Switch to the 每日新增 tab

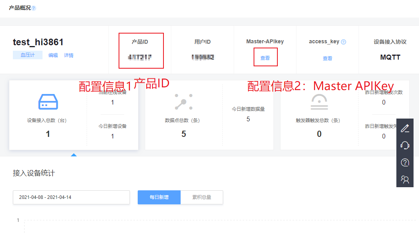click(x=159, y=197)
